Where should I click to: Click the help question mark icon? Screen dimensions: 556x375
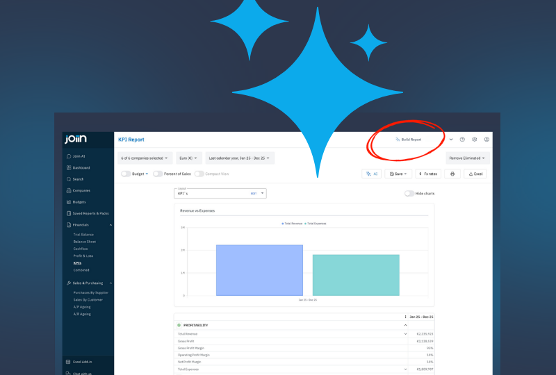tap(462, 140)
